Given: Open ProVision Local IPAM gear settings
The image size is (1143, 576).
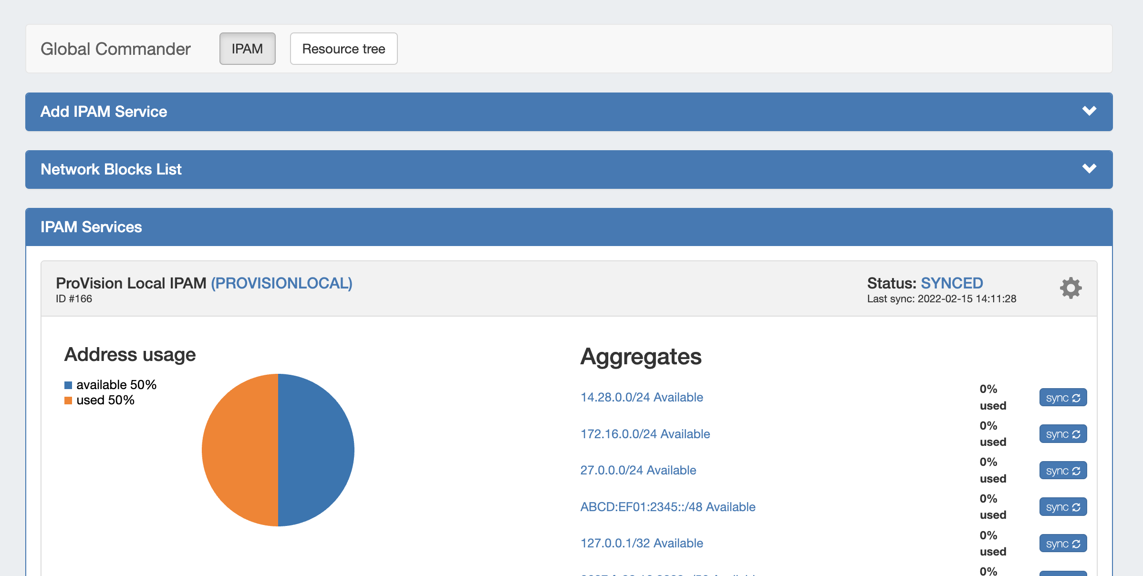Looking at the screenshot, I should click(1070, 288).
